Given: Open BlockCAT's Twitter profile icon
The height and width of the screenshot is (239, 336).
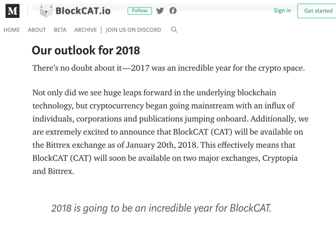Looking at the screenshot, I should click(160, 11).
